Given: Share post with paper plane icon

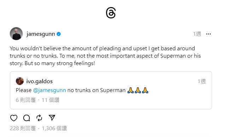Looking at the screenshot, I should coord(52,118).
